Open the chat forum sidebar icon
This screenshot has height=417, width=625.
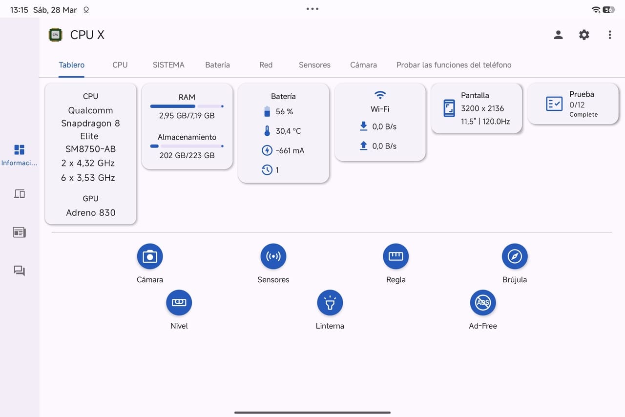click(x=19, y=271)
